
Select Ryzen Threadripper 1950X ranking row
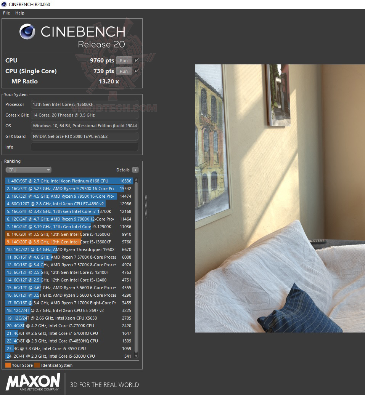[69, 249]
